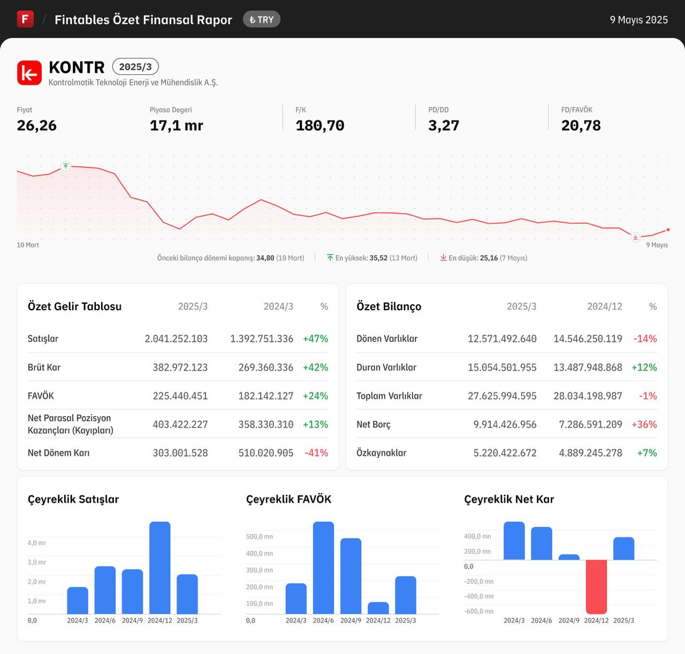Click the 2024/3 bar in Çeyreklik Satışlar
The width and height of the screenshot is (685, 654).
pyautogui.click(x=78, y=600)
